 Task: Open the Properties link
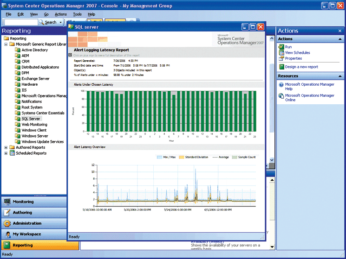pyautogui.click(x=293, y=58)
